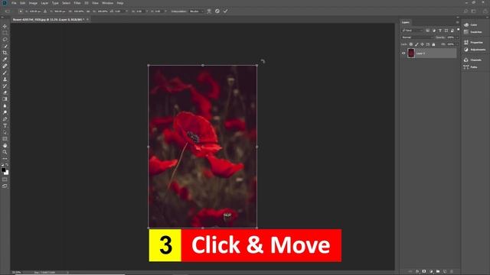Open the Opacity slider dropdown arrow
The image size is (490, 275).
tap(457, 37)
